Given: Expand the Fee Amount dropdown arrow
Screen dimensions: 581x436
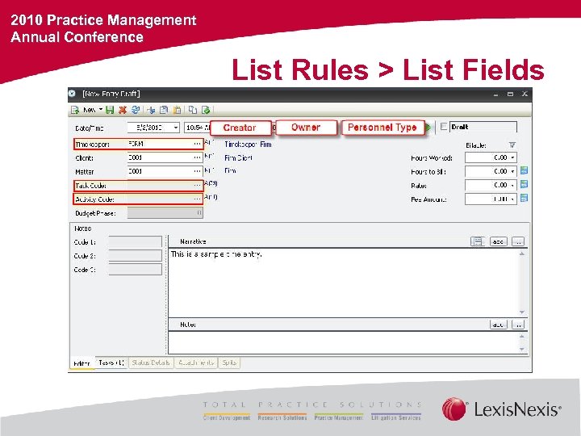Looking at the screenshot, I should (x=513, y=199).
